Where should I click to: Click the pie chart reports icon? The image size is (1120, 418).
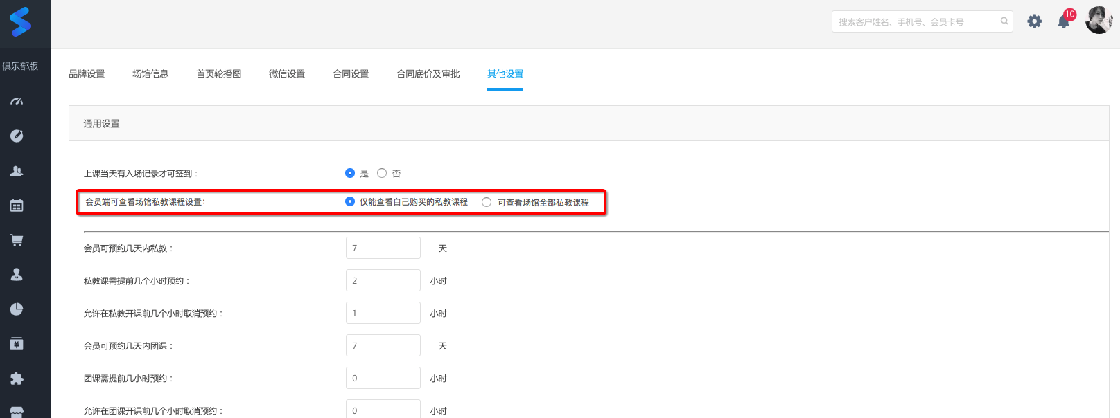pyautogui.click(x=17, y=309)
